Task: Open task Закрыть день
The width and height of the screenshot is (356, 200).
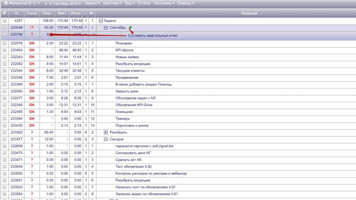Action: point(127,91)
